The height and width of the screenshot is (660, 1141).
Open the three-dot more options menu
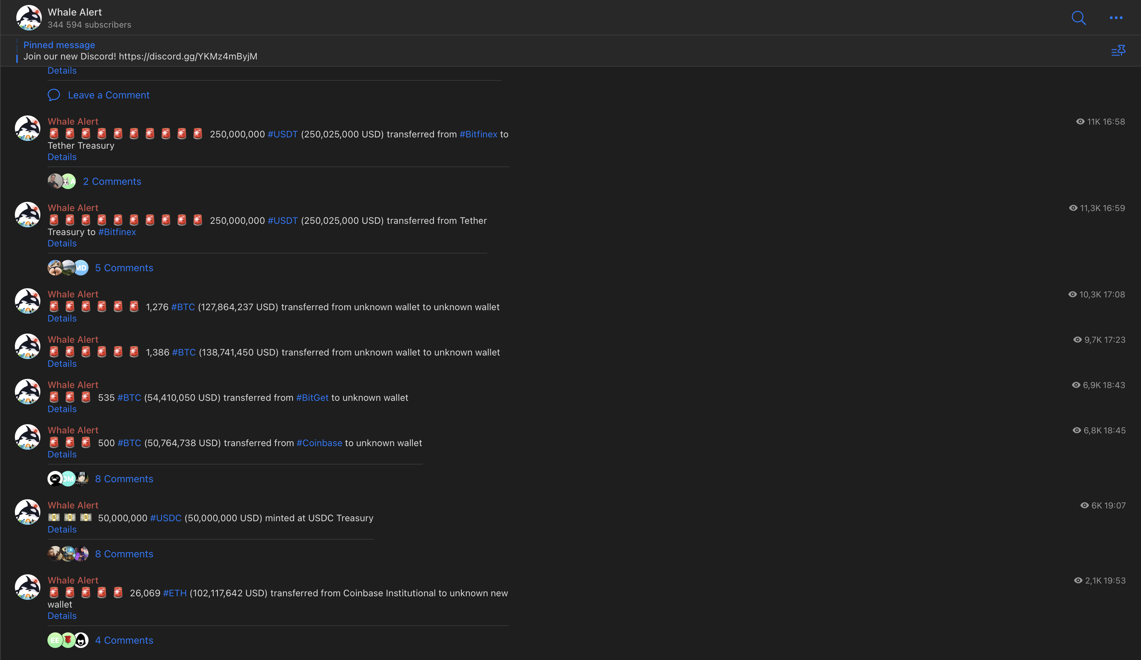click(x=1116, y=18)
